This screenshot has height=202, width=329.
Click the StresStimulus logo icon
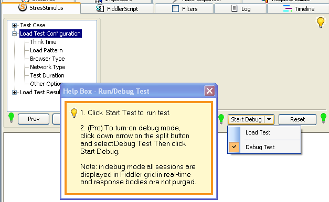tap(23, 7)
